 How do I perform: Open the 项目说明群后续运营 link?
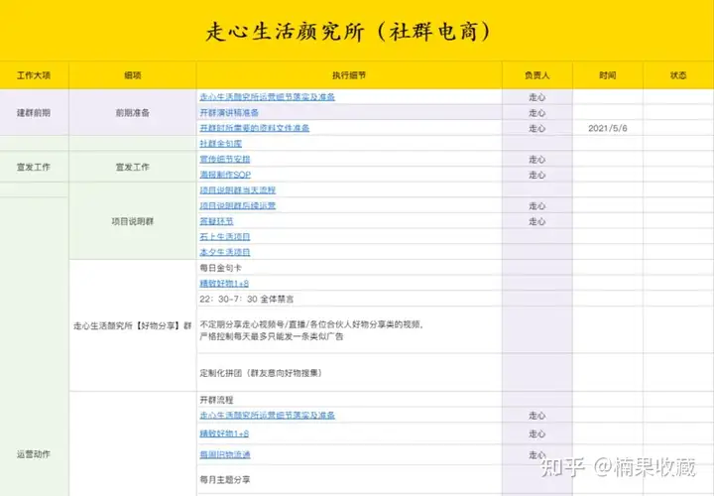click(238, 205)
